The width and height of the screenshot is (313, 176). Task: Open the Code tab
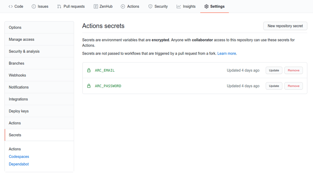pos(16,6)
